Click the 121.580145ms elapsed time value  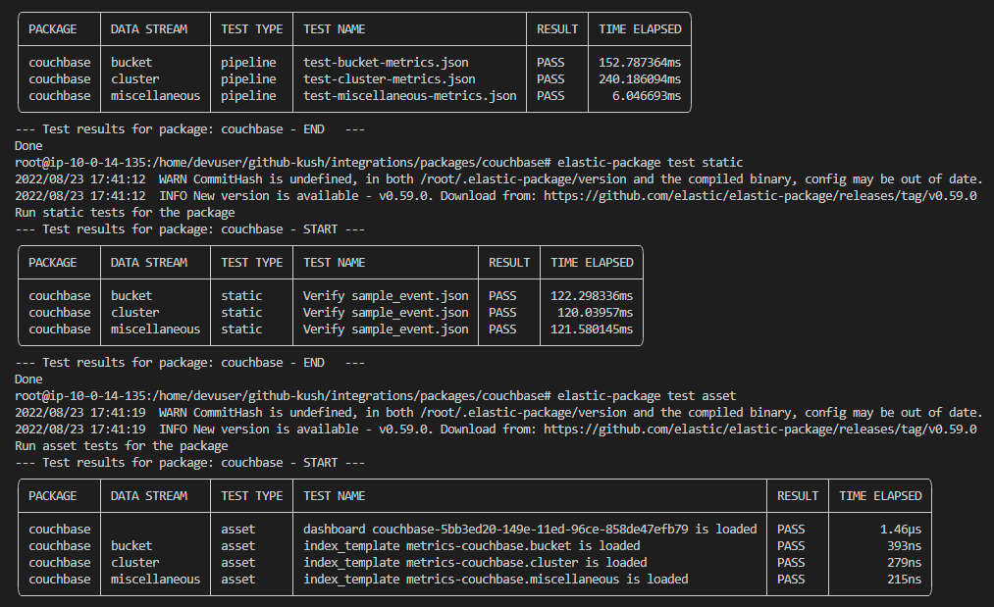click(592, 329)
